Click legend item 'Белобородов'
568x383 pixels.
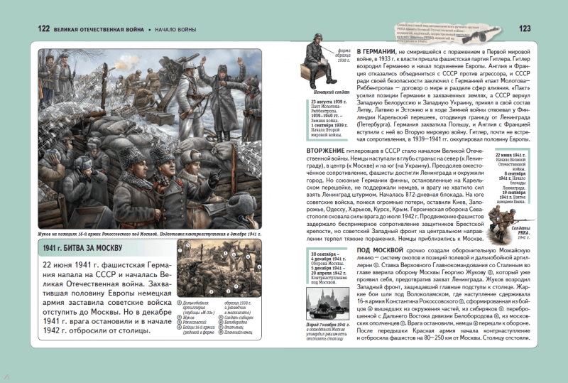tap(233, 323)
